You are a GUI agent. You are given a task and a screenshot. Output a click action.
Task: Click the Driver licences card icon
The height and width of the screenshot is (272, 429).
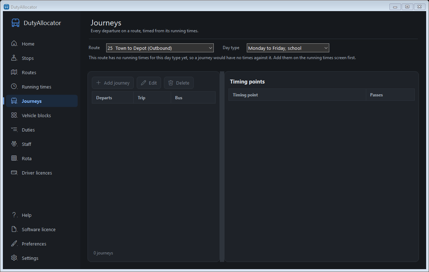tap(14, 172)
